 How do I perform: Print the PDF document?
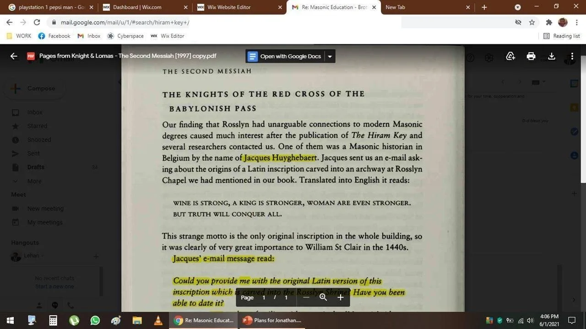click(x=531, y=56)
